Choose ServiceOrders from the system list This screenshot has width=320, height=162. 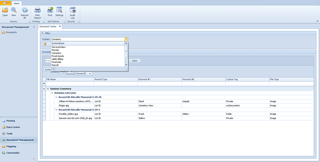[88, 47]
